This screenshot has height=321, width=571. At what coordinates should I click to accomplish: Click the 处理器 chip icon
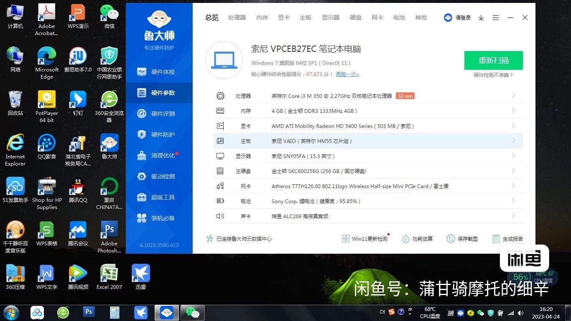220,96
